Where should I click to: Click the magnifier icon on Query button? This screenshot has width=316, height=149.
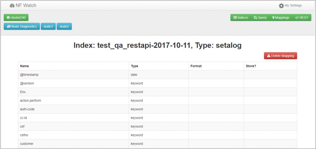pos(255,18)
